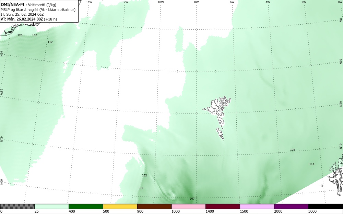Click the value label 247 on map
Image resolution: width=343 pixels, height=214 pixels.
192,199
